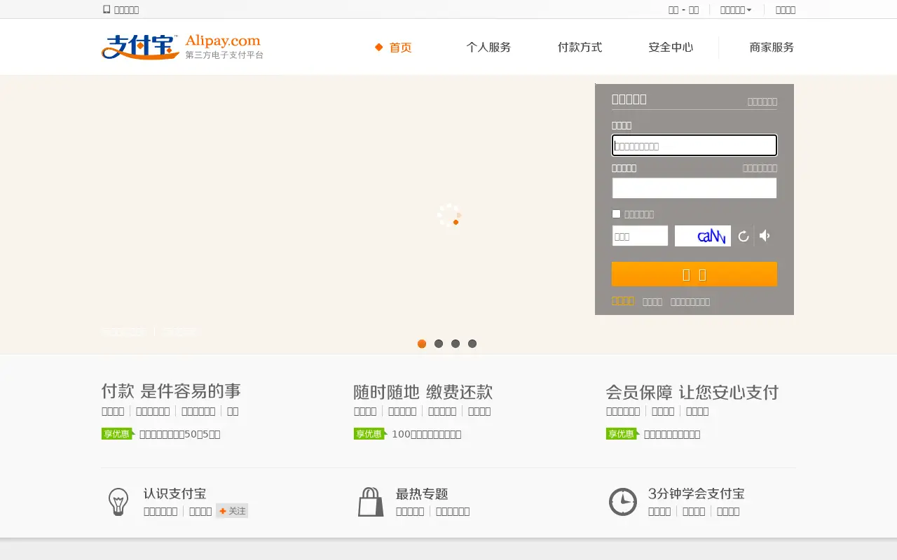Click the captcha image showing 'caNN'
Image resolution: width=897 pixels, height=560 pixels.
[x=703, y=236]
